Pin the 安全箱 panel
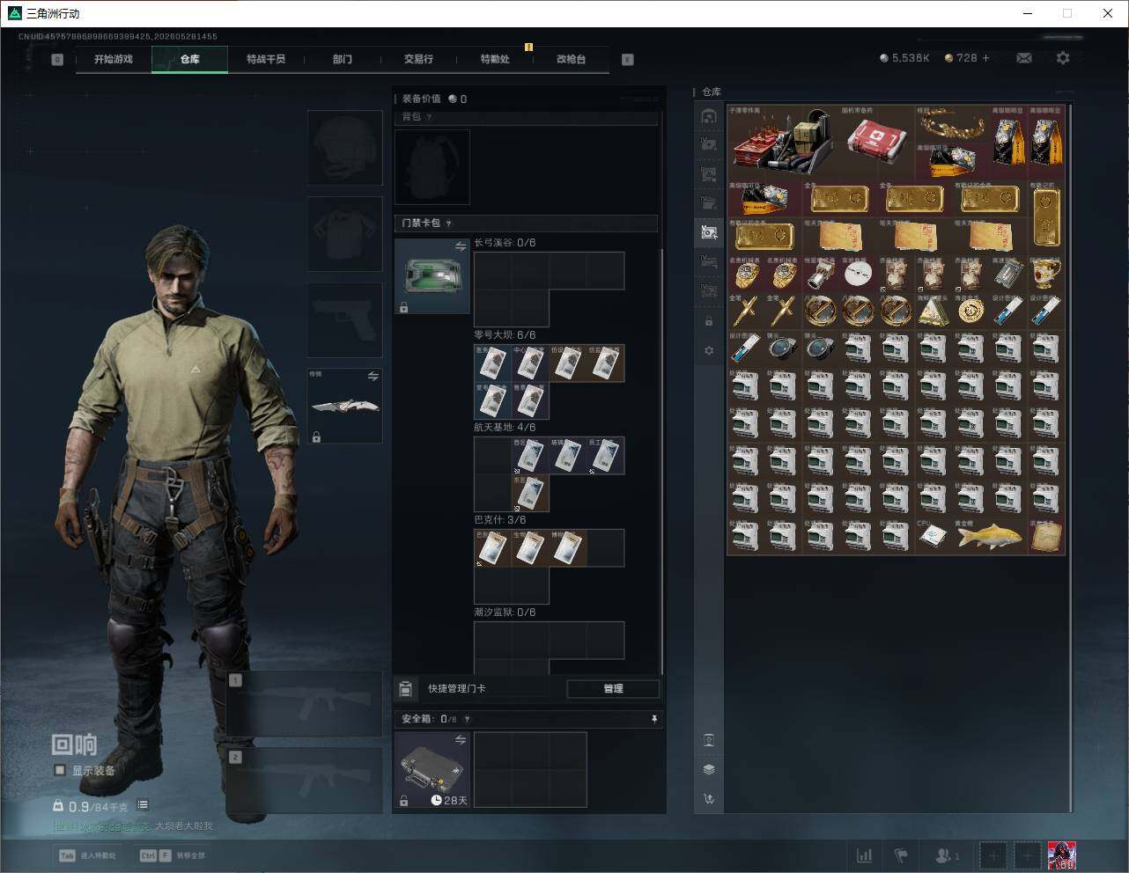The image size is (1129, 873). coord(653,719)
